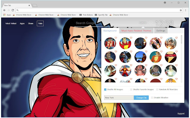Select the red cartoon Shazam thumbnail in first row
This screenshot has width=190, height=118.
(x=125, y=43)
